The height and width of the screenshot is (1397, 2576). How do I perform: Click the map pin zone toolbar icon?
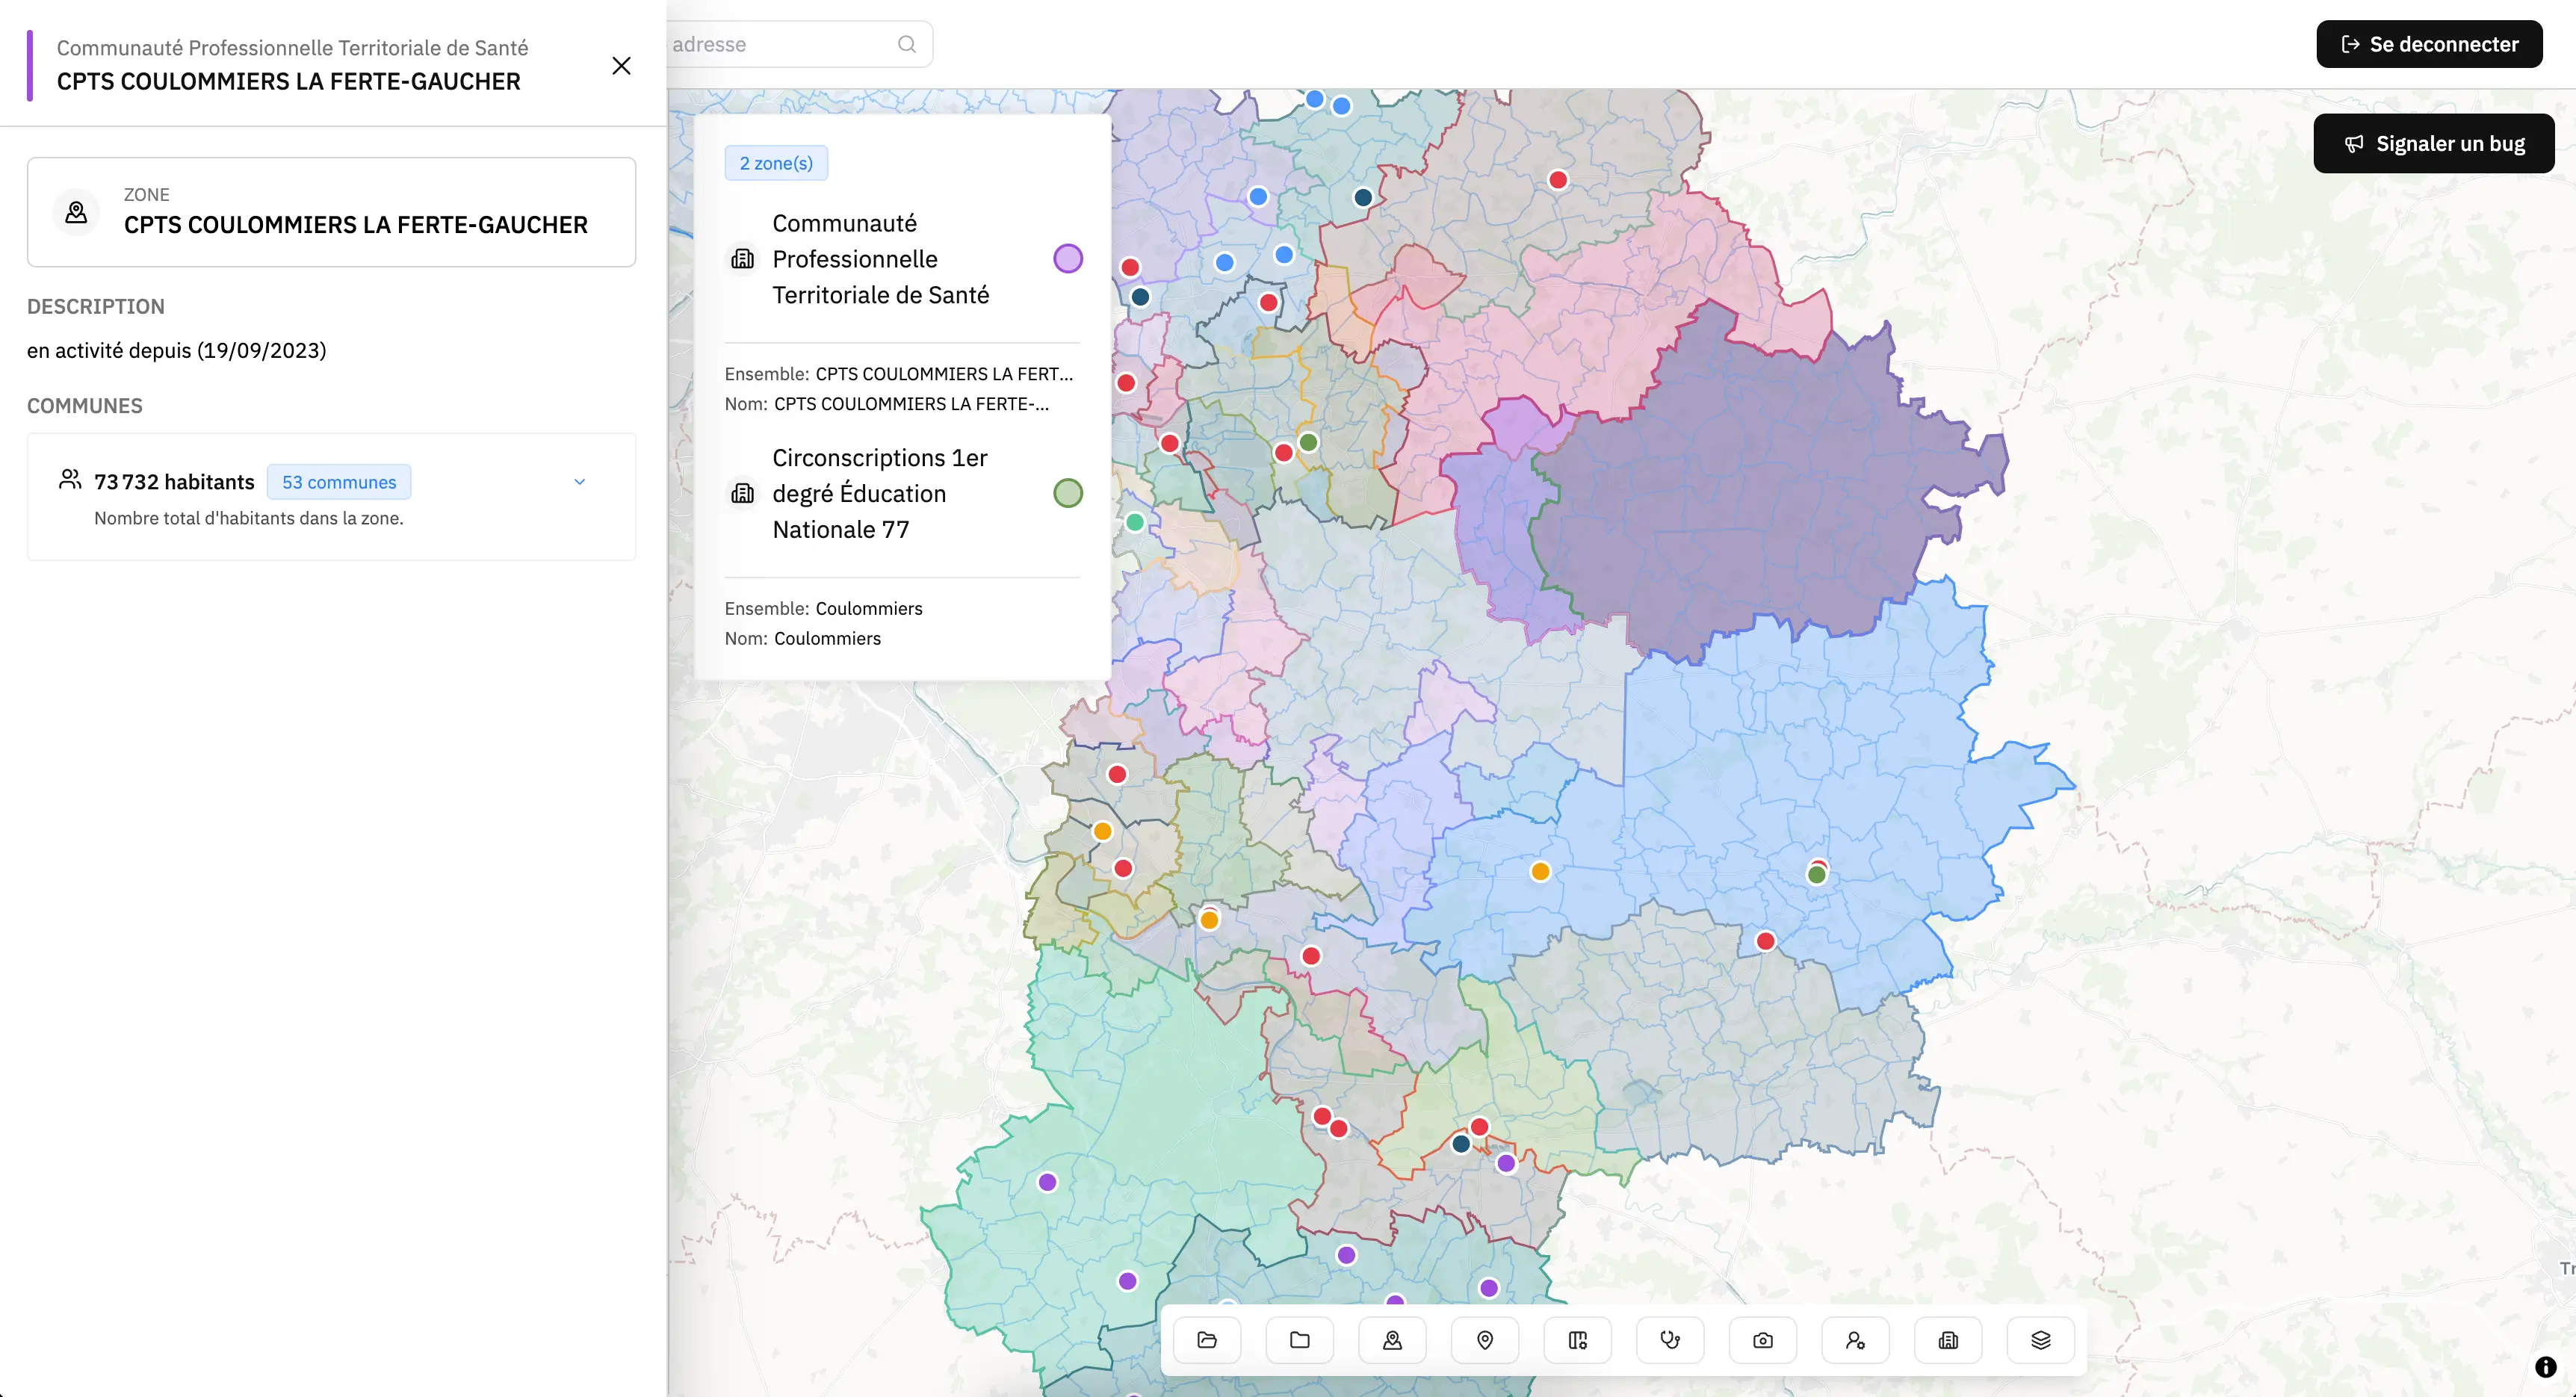(x=1392, y=1340)
